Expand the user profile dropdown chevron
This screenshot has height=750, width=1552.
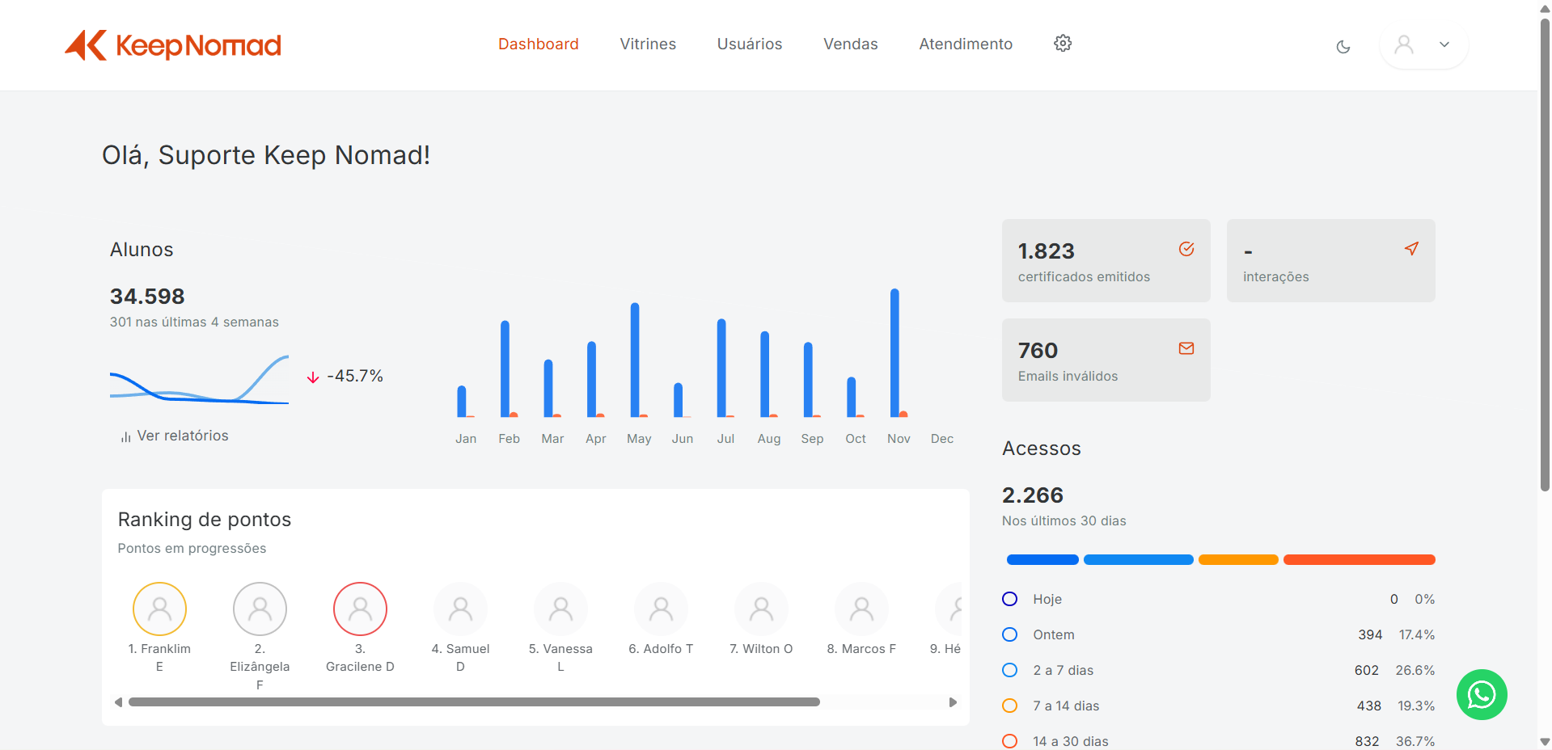pyautogui.click(x=1444, y=44)
